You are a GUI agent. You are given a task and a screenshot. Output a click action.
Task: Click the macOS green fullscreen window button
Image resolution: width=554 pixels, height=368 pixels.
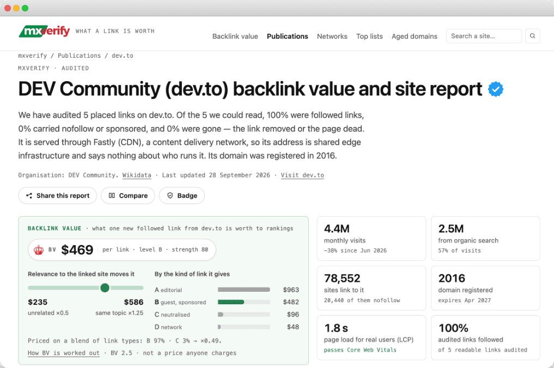(25, 8)
